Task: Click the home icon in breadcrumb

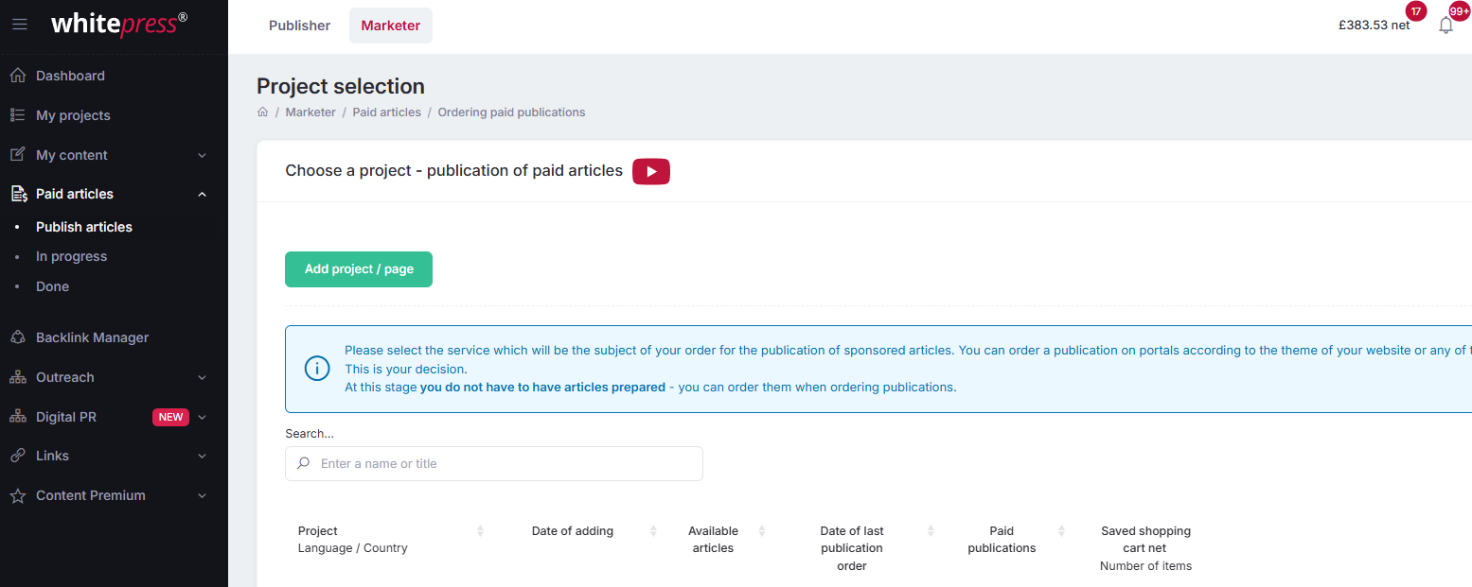Action: tap(263, 112)
